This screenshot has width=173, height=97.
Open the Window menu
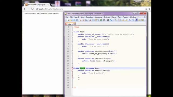coord(133,17)
